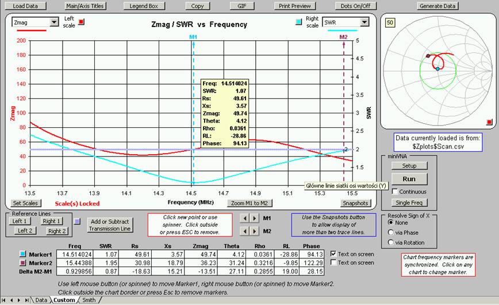Select the via Phase radio option
The height and width of the screenshot is (305, 499).
click(x=391, y=232)
